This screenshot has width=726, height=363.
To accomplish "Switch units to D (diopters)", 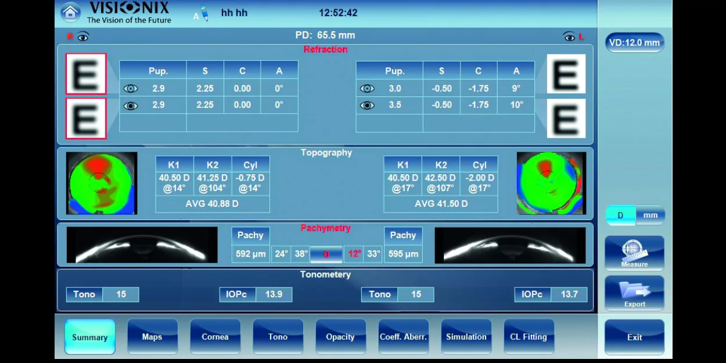I will tap(620, 215).
